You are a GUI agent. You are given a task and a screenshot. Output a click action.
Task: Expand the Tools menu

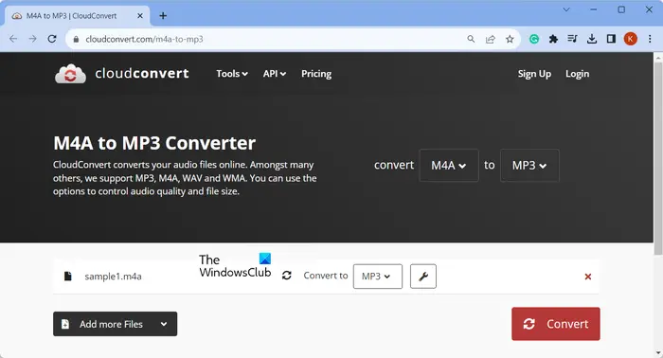pyautogui.click(x=232, y=74)
